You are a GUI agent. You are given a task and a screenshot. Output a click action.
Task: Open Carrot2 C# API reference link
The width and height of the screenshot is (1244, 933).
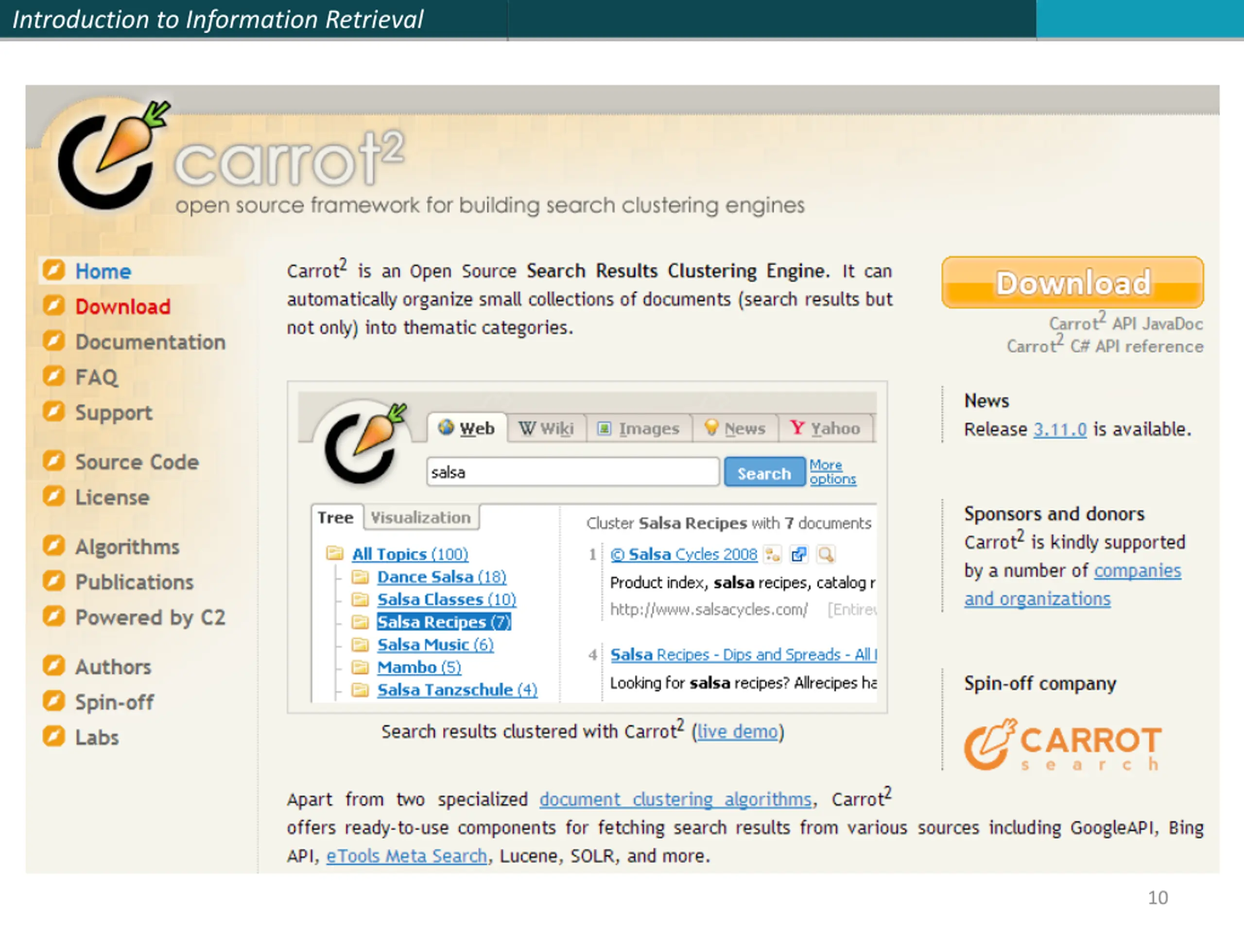click(x=1105, y=346)
